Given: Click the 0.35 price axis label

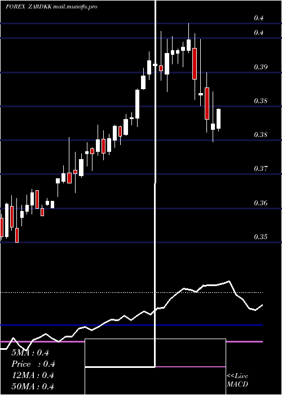Looking at the screenshot, I should 261,237.
